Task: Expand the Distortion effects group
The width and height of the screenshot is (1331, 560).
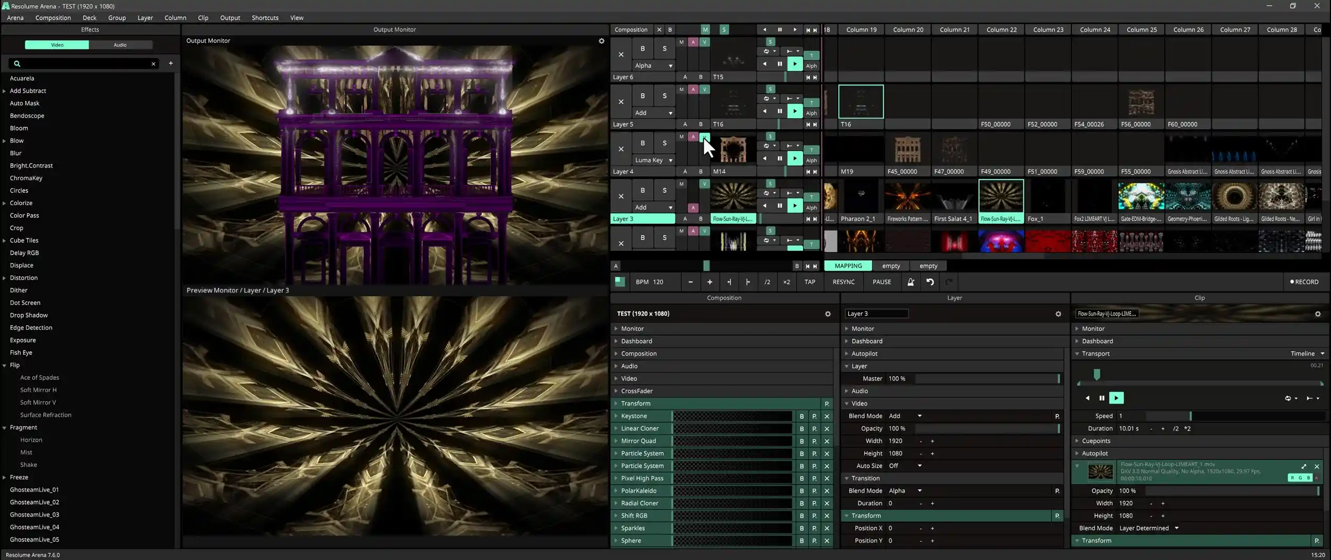Action: 5,278
